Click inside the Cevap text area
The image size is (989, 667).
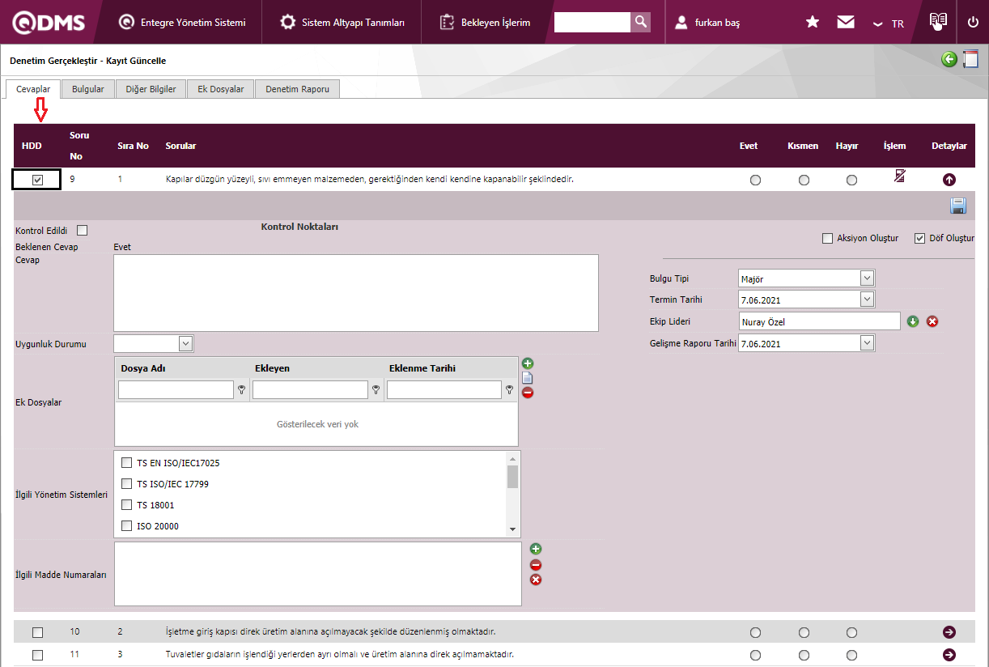[x=355, y=292]
